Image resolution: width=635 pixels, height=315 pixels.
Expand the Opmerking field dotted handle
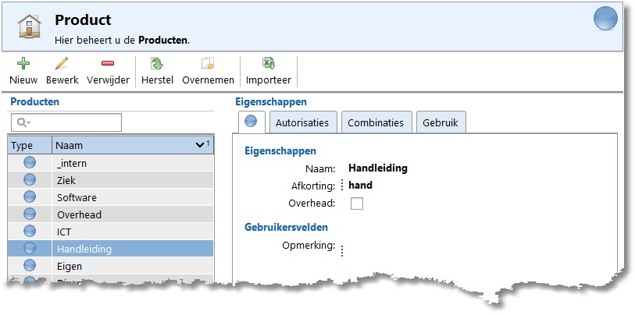[341, 250]
